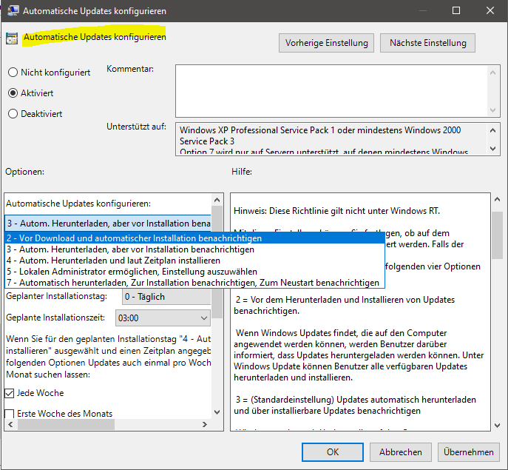This screenshot has width=508, height=470.
Task: Click the Kommentar box scroll-down arrow
Action: click(x=492, y=110)
